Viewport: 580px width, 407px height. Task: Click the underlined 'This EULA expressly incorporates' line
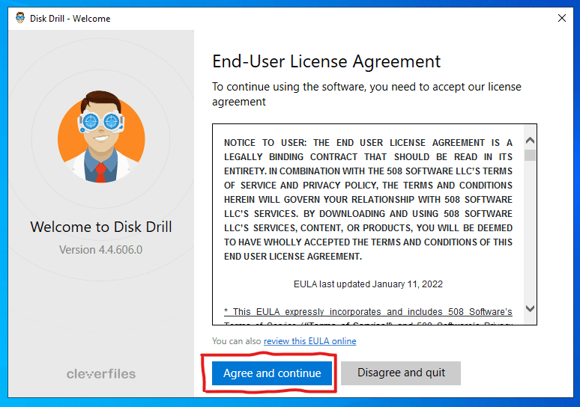[368, 312]
